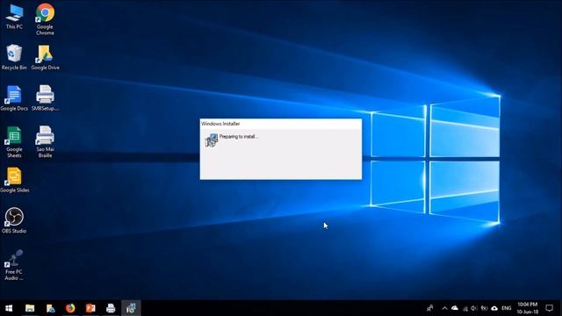
Task: Select the Google Drive desktop shortcut
Action: pos(45,57)
